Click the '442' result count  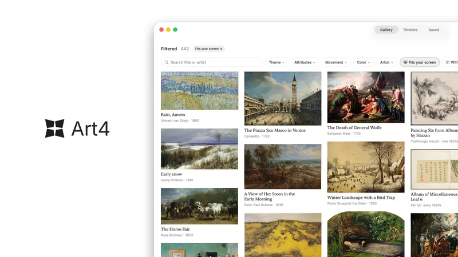[x=184, y=49]
